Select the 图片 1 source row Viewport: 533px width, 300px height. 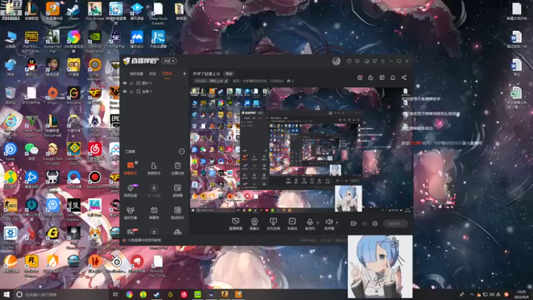(x=155, y=83)
